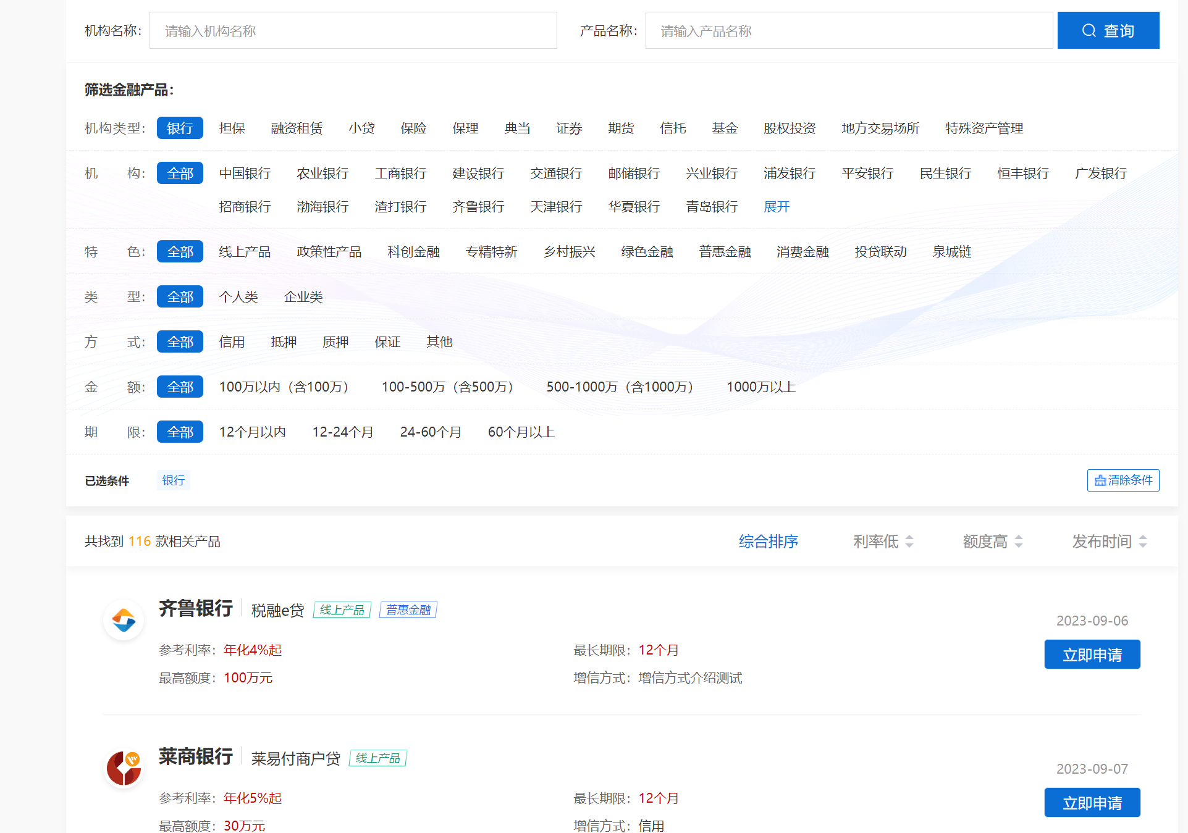The width and height of the screenshot is (1188, 833).
Task: Filter by 青岛银行
Action: point(712,206)
